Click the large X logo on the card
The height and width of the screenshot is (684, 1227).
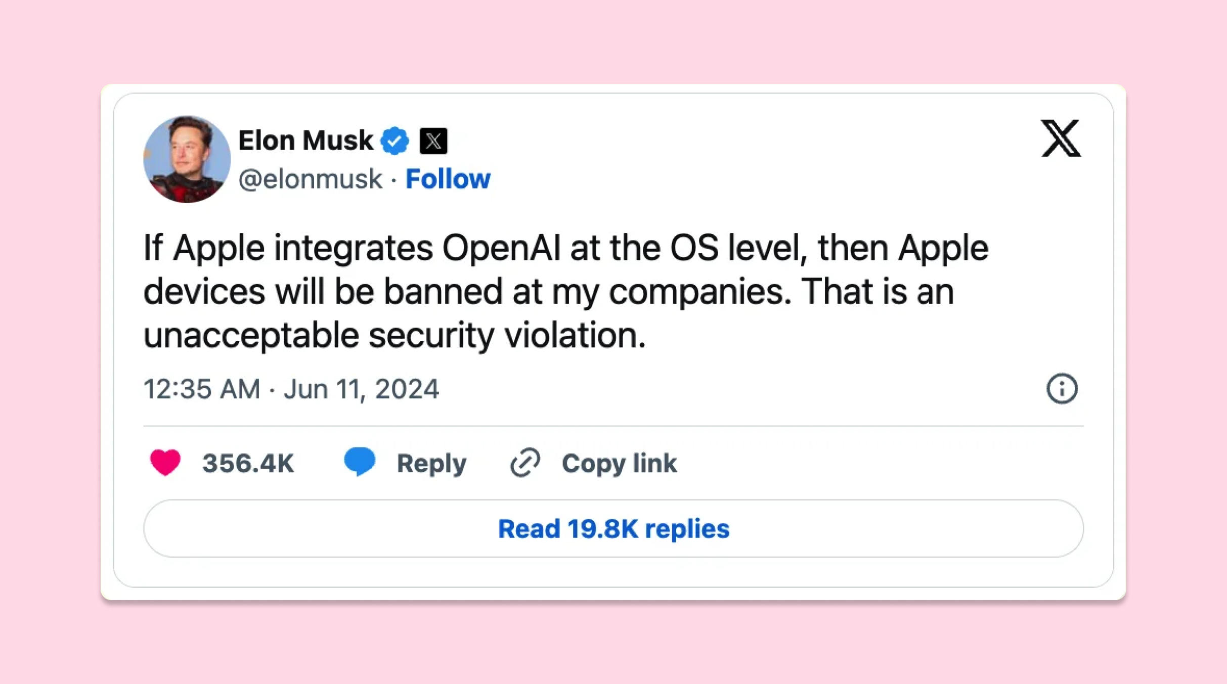(x=1061, y=139)
